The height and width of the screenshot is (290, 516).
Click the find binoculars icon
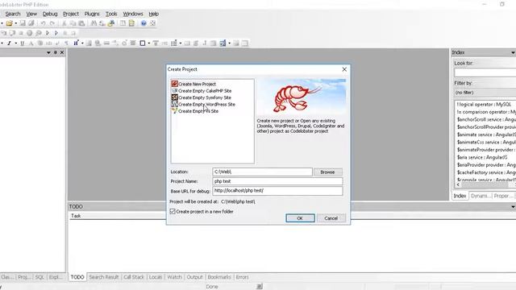94,23
